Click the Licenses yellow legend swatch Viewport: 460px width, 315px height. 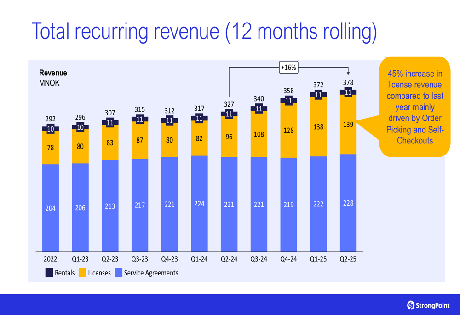coord(82,273)
